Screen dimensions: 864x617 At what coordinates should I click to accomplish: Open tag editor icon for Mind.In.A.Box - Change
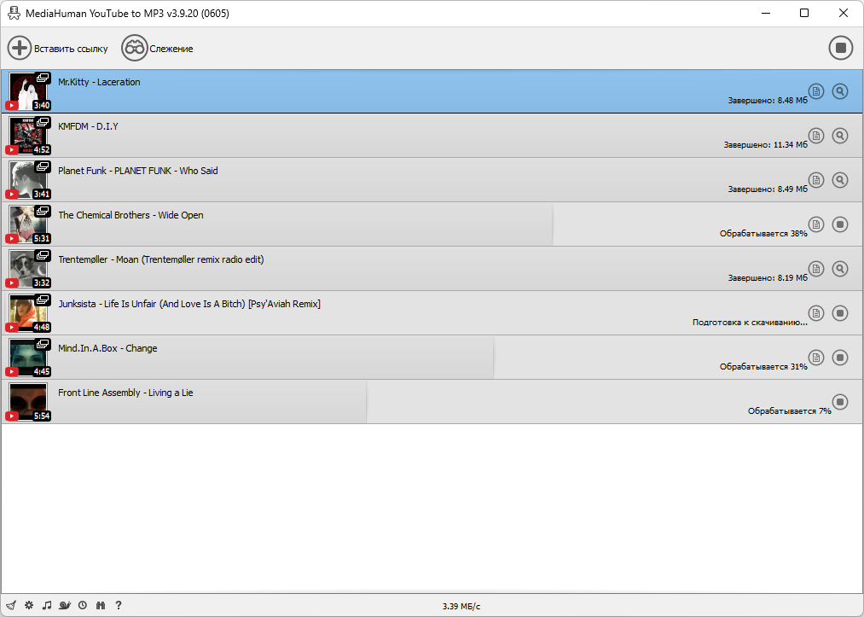(x=816, y=358)
